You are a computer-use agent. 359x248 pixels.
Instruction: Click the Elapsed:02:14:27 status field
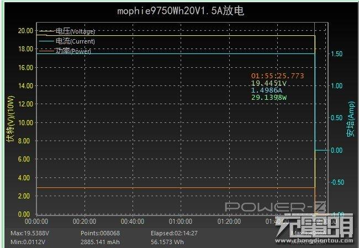(173, 234)
